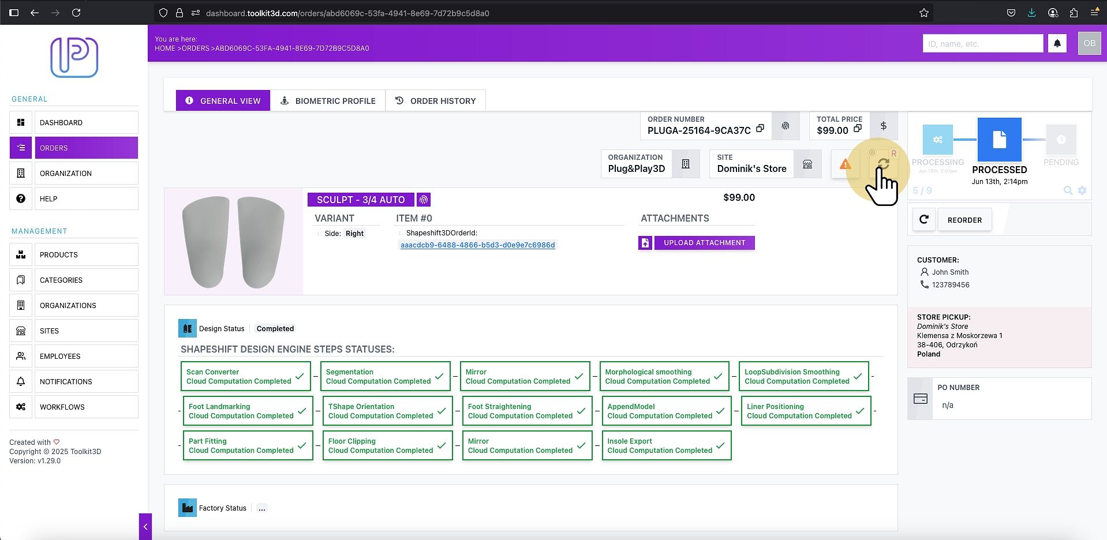1107x540 pixels.
Task: Click the magnifier icon in the status panel
Action: point(1068,190)
